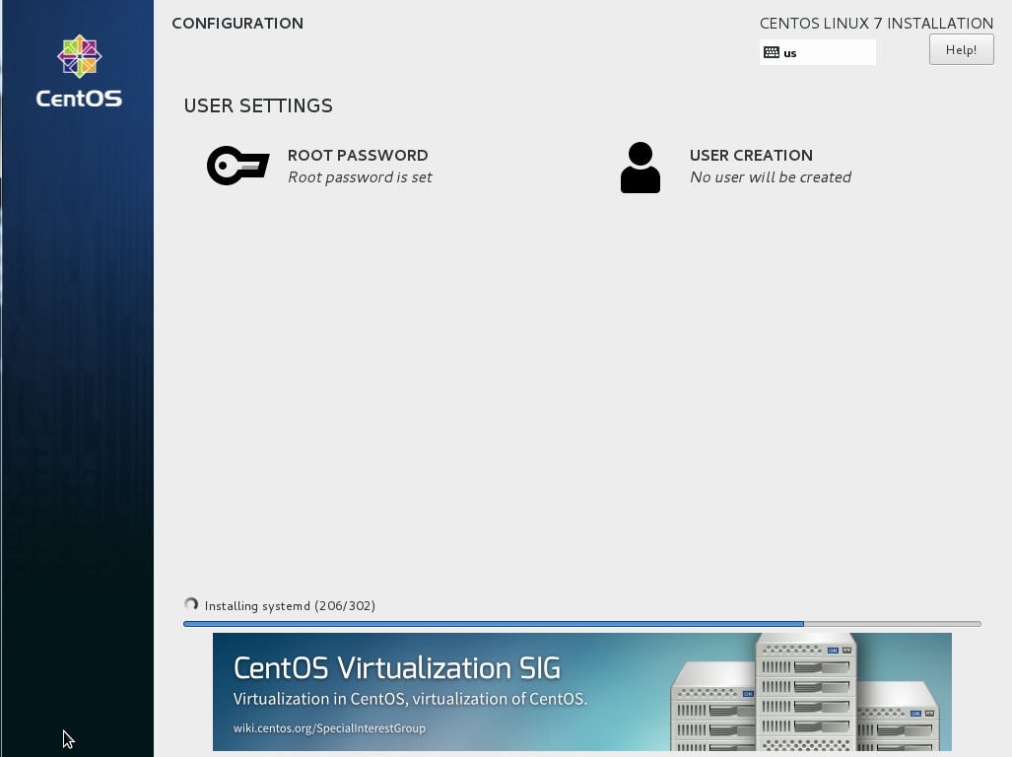The height and width of the screenshot is (757, 1012).
Task: Click the Help! button
Action: point(961,49)
